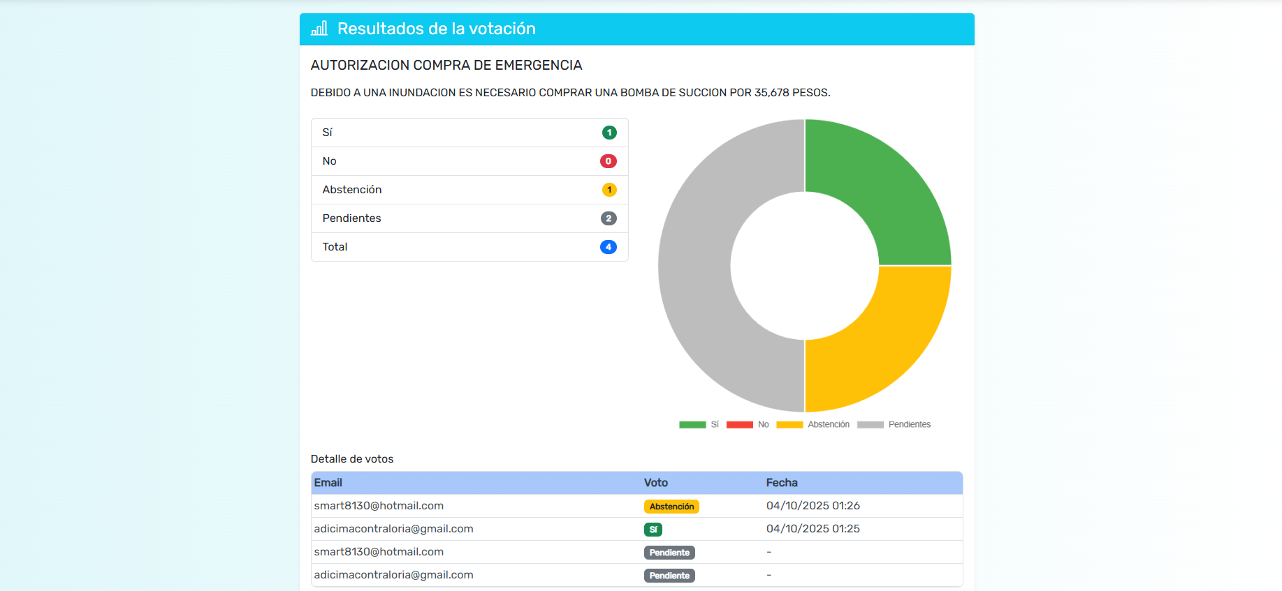Viewport: 1282px width, 591px height.
Task: Hide the No series via chart legend
Action: pos(748,424)
